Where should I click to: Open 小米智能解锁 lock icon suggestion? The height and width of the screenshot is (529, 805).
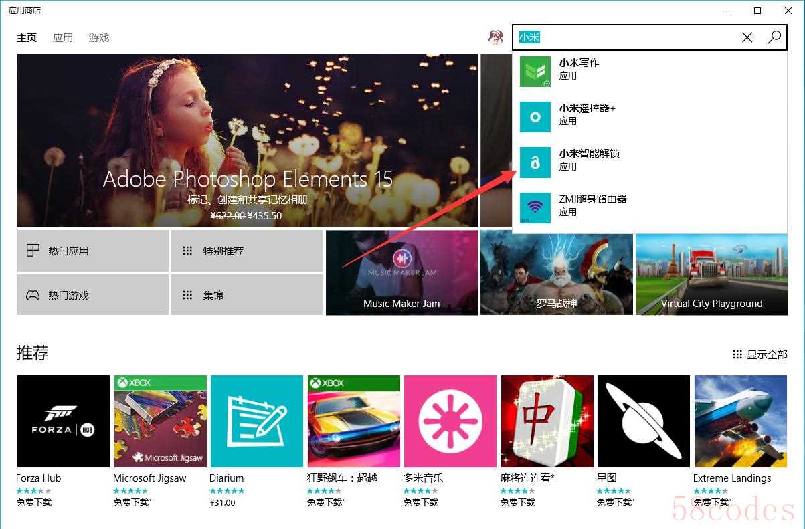[535, 162]
